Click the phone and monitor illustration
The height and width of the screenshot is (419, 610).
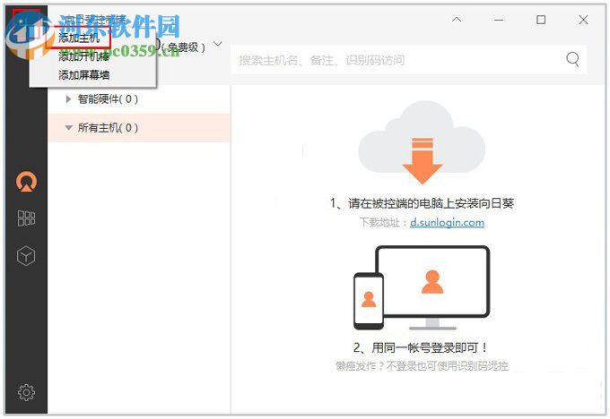[422, 287]
